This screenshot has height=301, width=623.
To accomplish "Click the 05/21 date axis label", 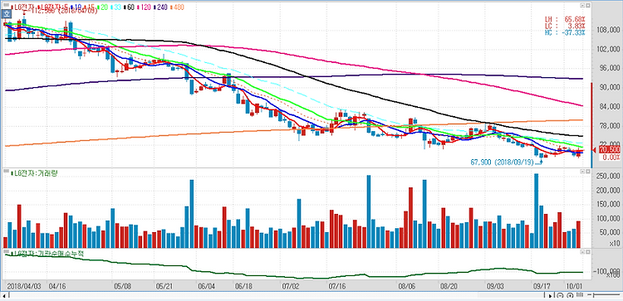I will tap(164, 285).
